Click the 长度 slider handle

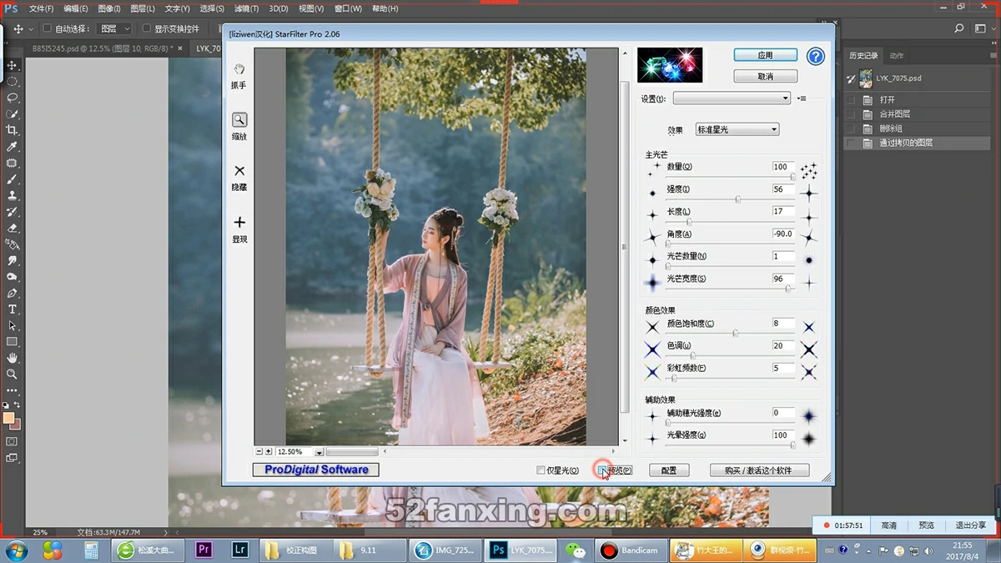[x=688, y=222]
